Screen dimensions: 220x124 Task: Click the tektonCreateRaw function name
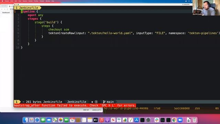[x=61, y=33]
